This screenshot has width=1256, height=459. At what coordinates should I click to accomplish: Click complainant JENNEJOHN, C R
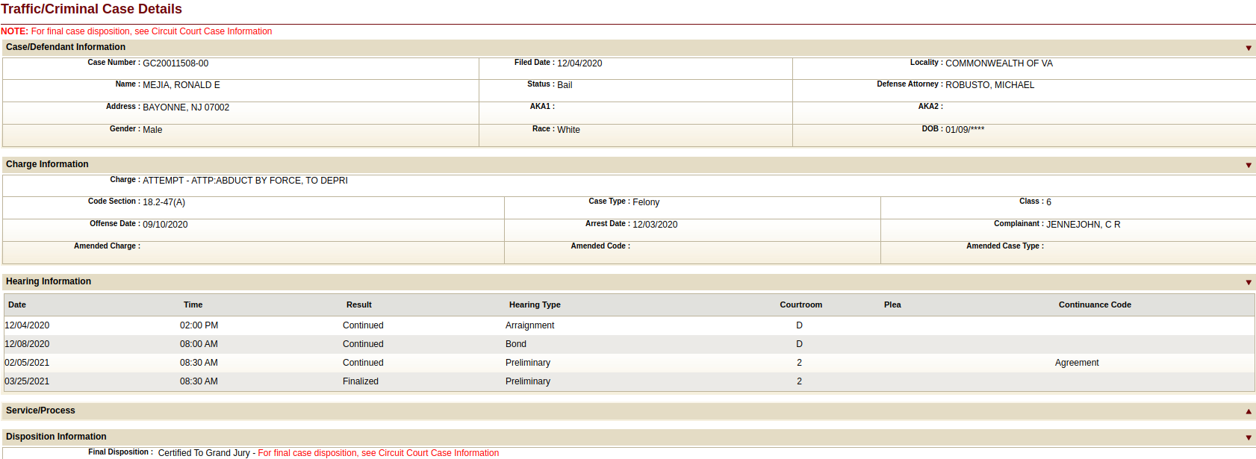point(1083,225)
